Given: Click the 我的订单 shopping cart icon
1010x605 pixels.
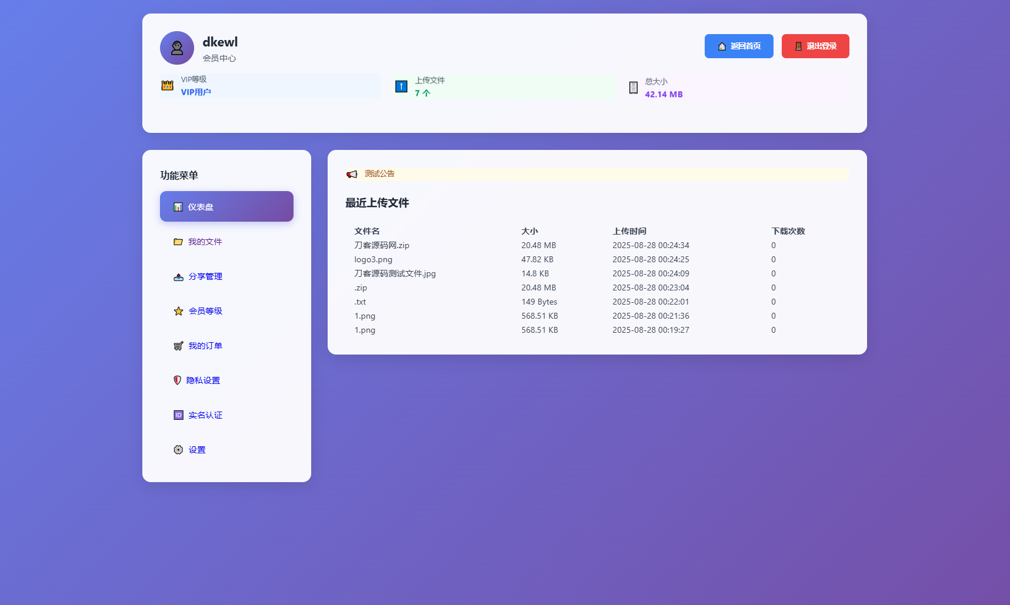Looking at the screenshot, I should (x=178, y=346).
